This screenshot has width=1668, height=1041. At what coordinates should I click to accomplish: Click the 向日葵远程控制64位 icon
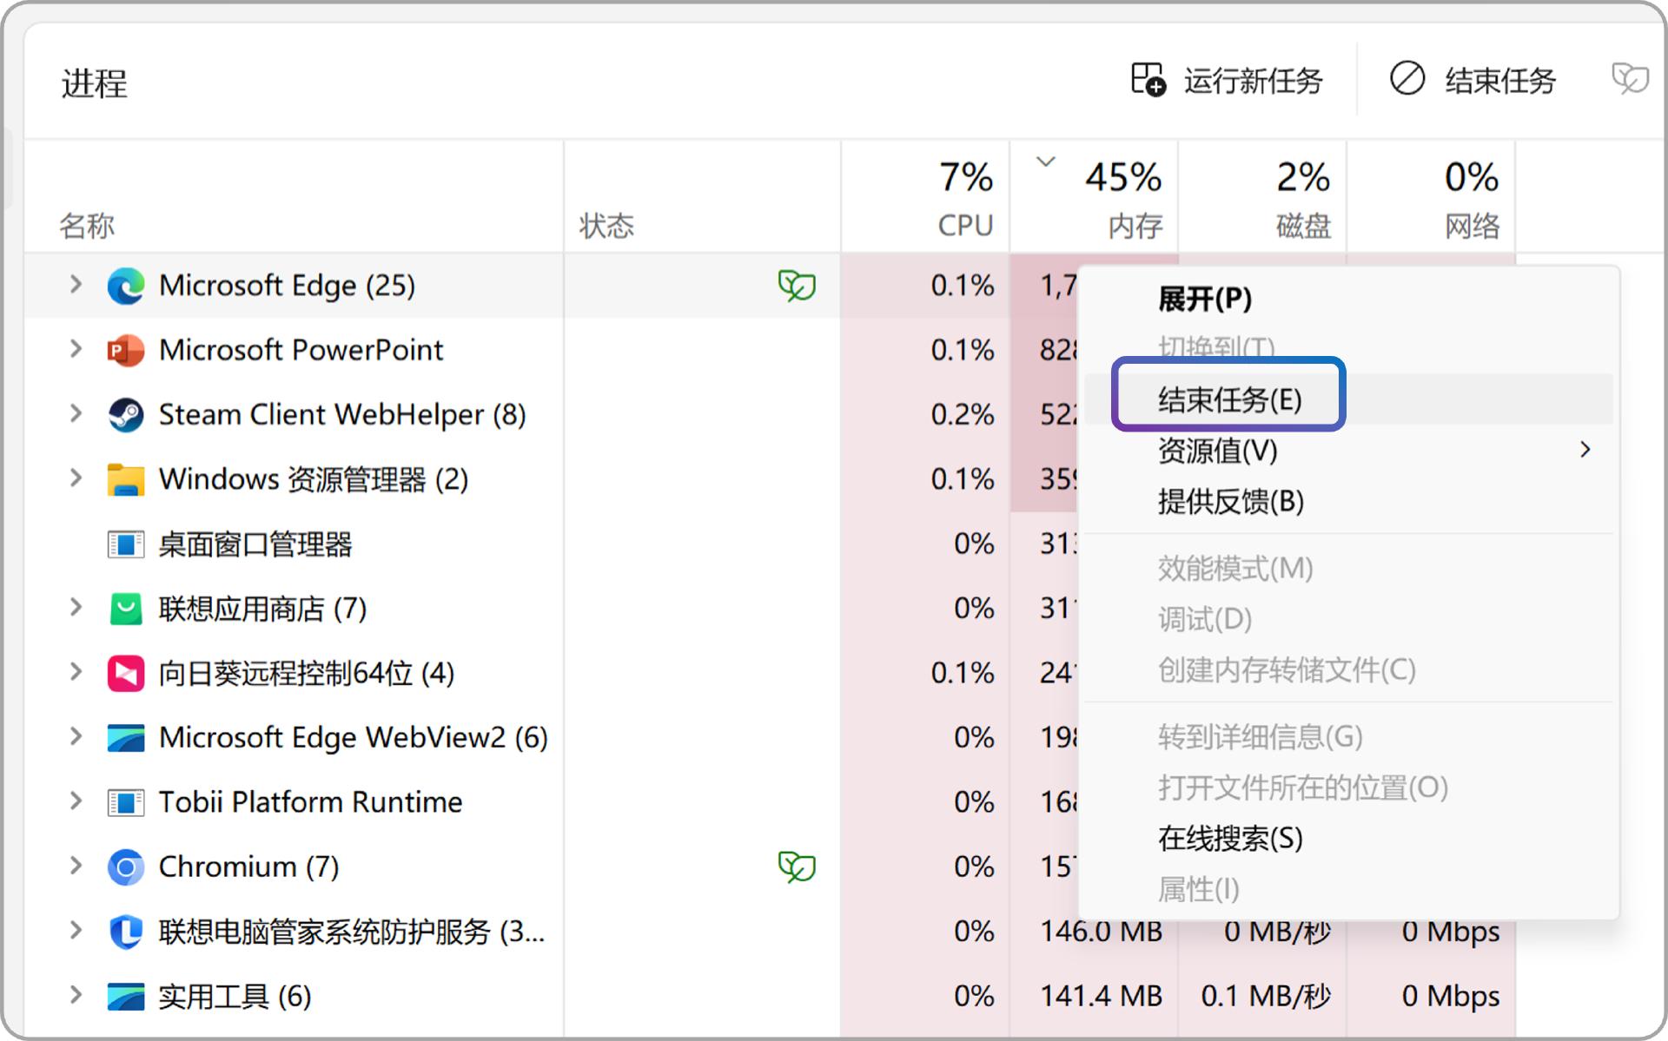tap(126, 673)
